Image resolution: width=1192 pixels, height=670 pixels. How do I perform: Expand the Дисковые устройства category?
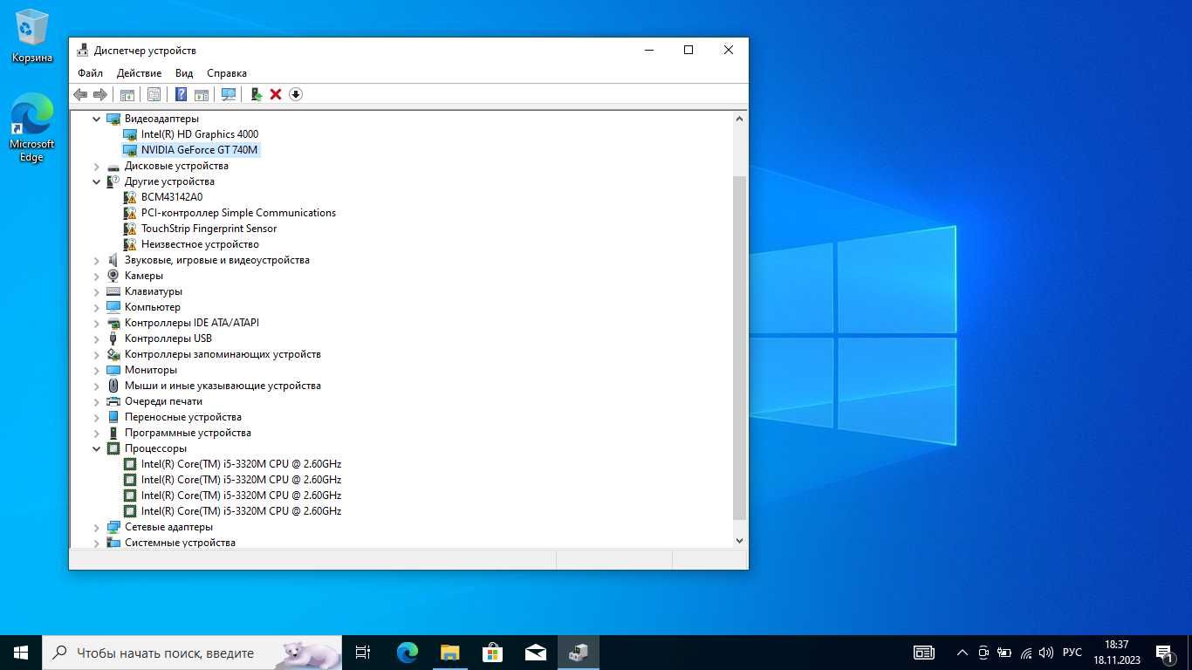pos(97,166)
